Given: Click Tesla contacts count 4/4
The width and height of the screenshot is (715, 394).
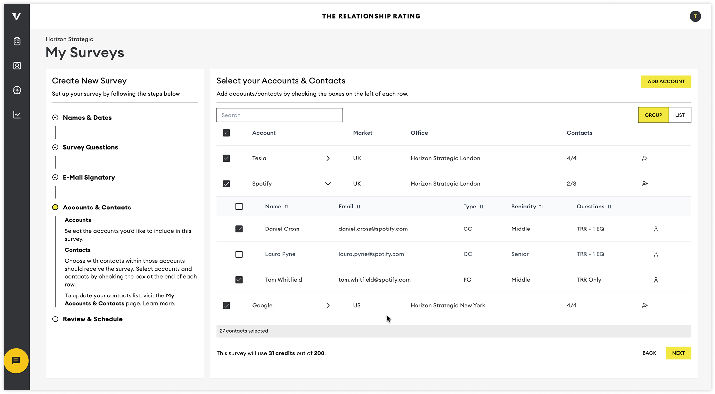Looking at the screenshot, I should click(x=571, y=158).
